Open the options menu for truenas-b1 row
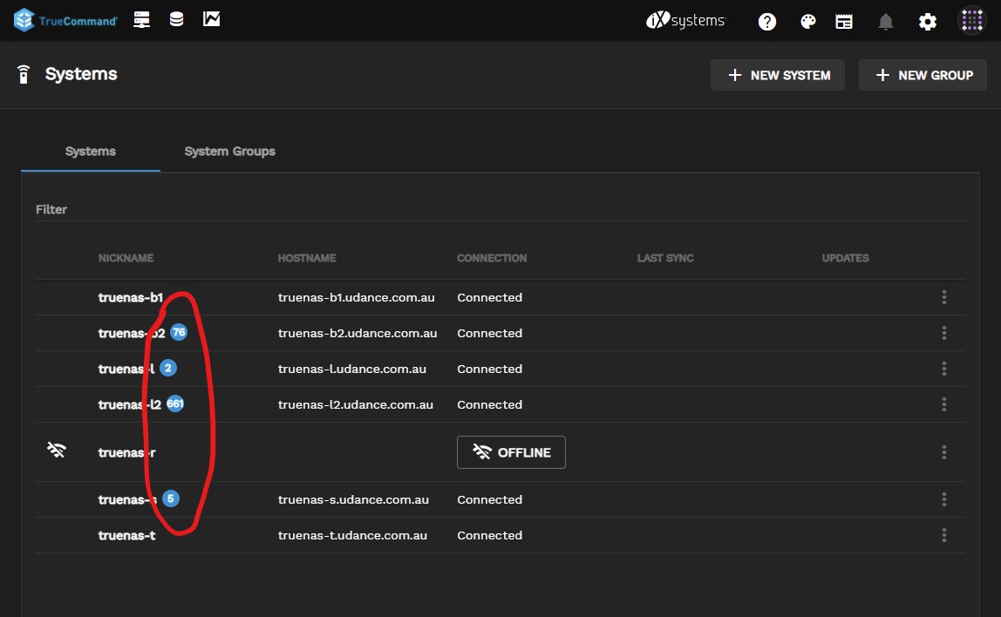1001x617 pixels. click(944, 297)
